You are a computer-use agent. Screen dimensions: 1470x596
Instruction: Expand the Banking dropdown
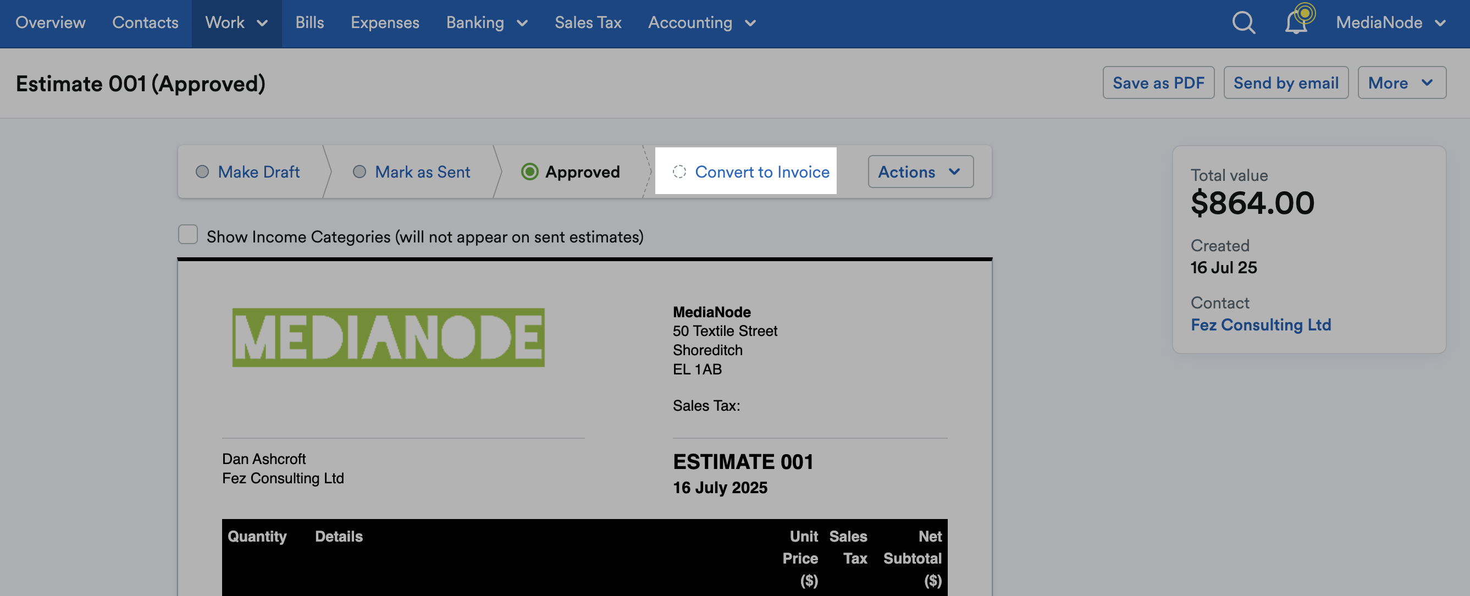tap(487, 23)
